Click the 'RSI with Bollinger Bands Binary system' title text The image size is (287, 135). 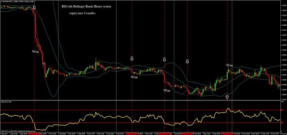pos(86,6)
